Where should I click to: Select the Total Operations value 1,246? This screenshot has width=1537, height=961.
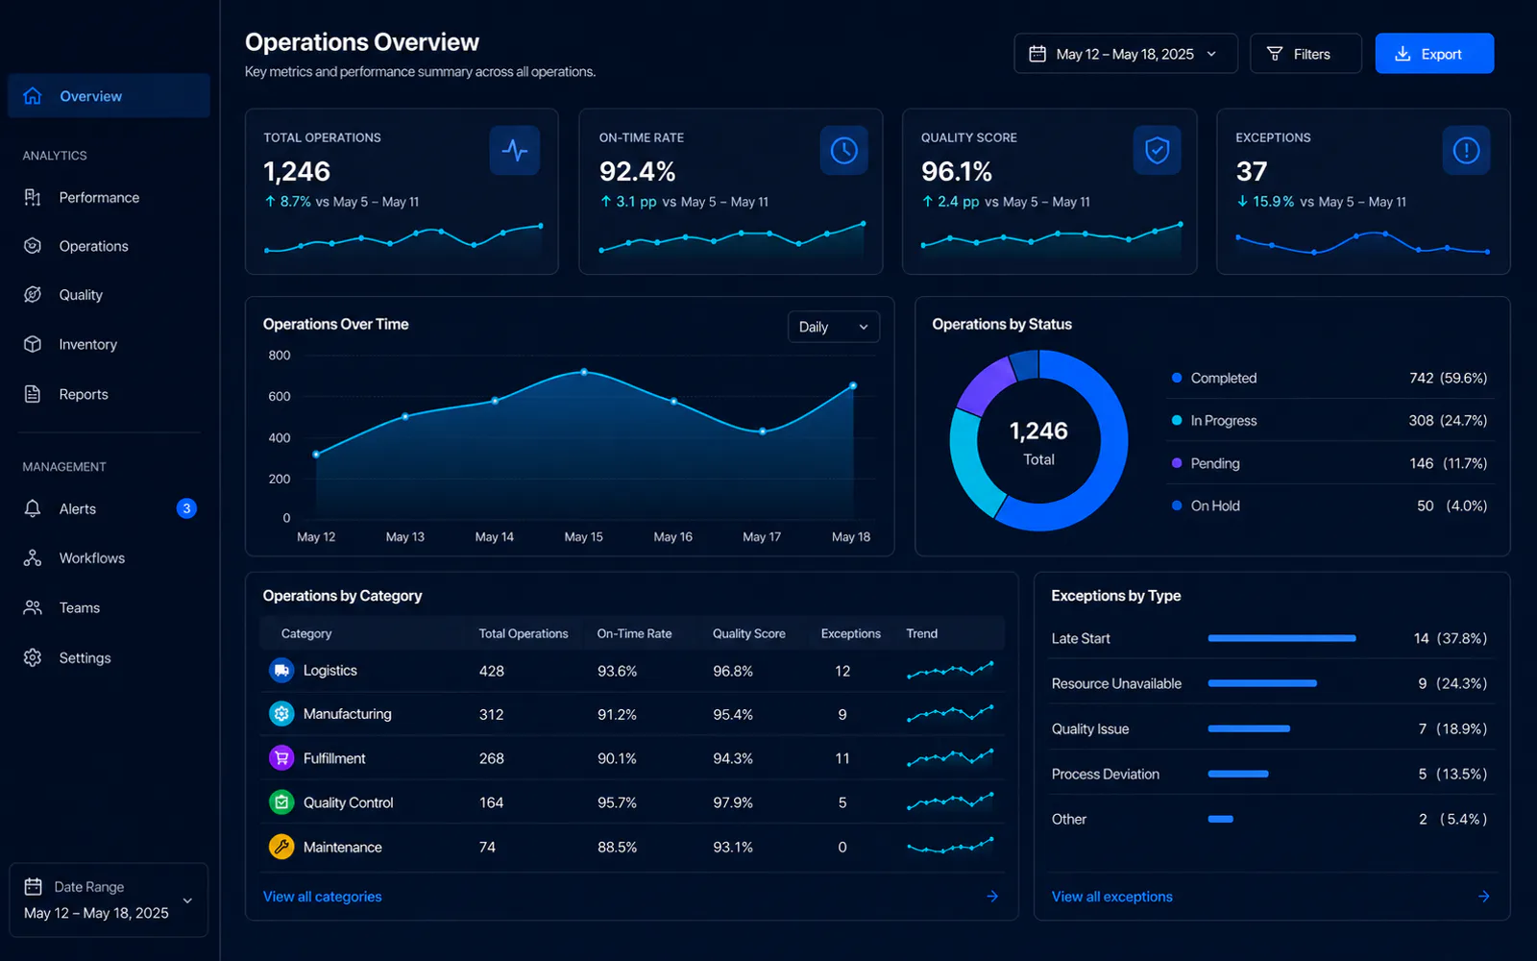297,171
